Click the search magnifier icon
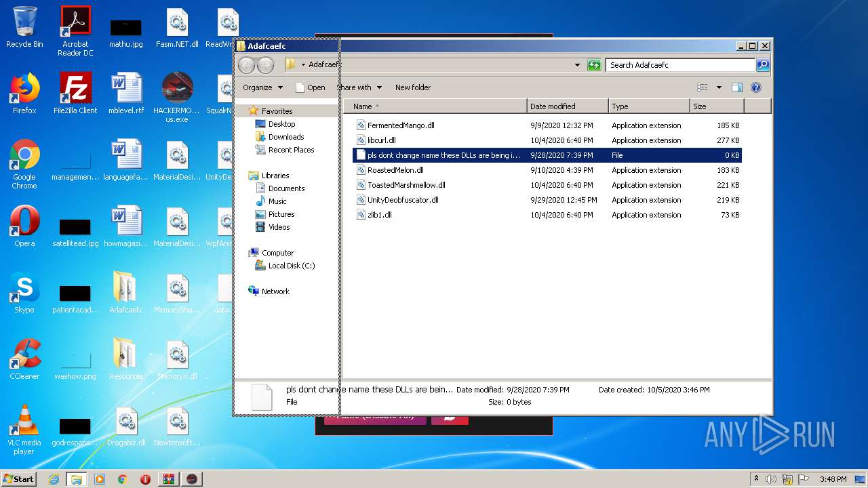The width and height of the screenshot is (868, 488). coord(763,65)
